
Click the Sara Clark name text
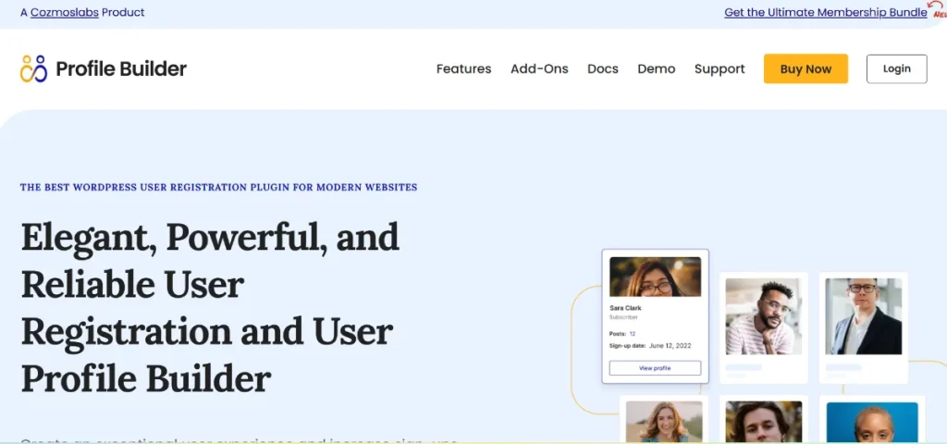pos(626,308)
